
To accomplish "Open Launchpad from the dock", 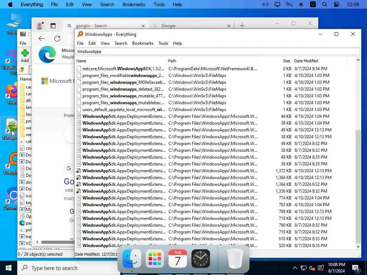I will tap(154, 259).
